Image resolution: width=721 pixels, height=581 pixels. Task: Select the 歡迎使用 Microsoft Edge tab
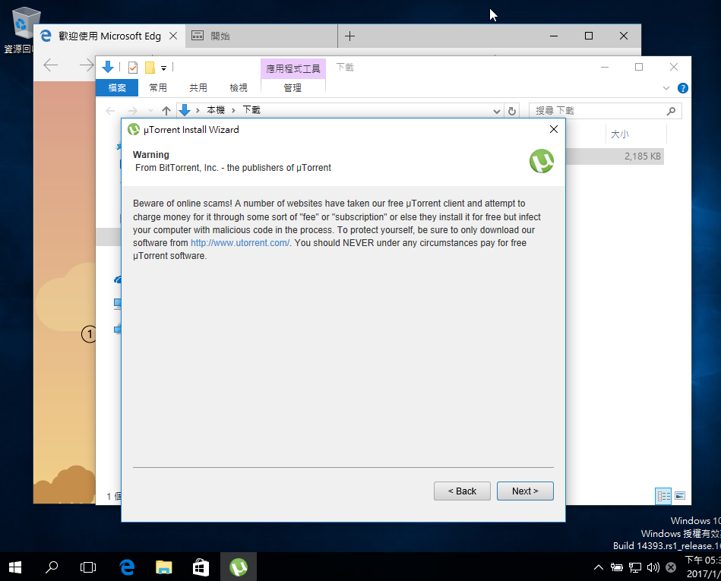(109, 36)
